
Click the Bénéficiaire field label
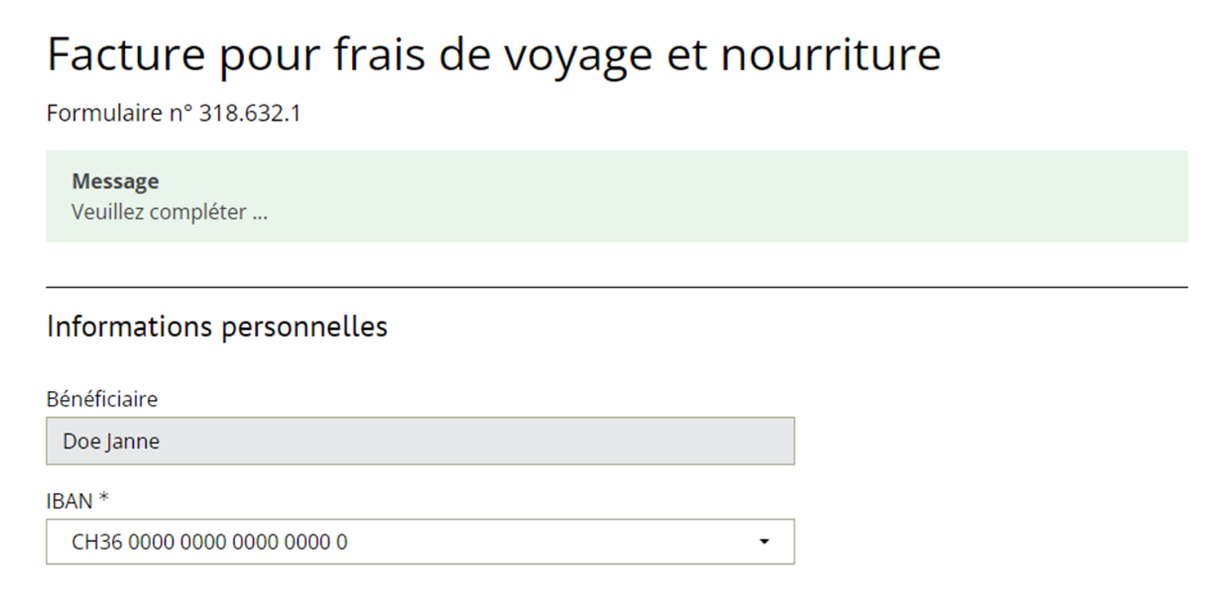click(102, 399)
